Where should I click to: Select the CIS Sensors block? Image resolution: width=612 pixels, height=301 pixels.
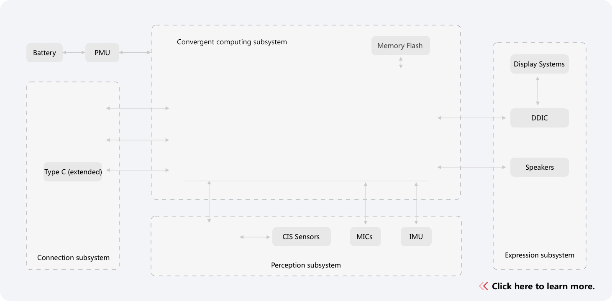(x=301, y=237)
